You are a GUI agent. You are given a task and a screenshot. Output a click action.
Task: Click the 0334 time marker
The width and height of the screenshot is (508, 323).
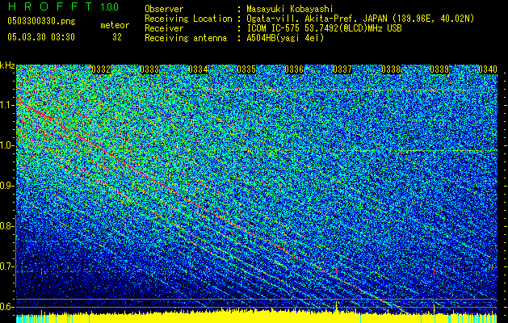point(198,69)
